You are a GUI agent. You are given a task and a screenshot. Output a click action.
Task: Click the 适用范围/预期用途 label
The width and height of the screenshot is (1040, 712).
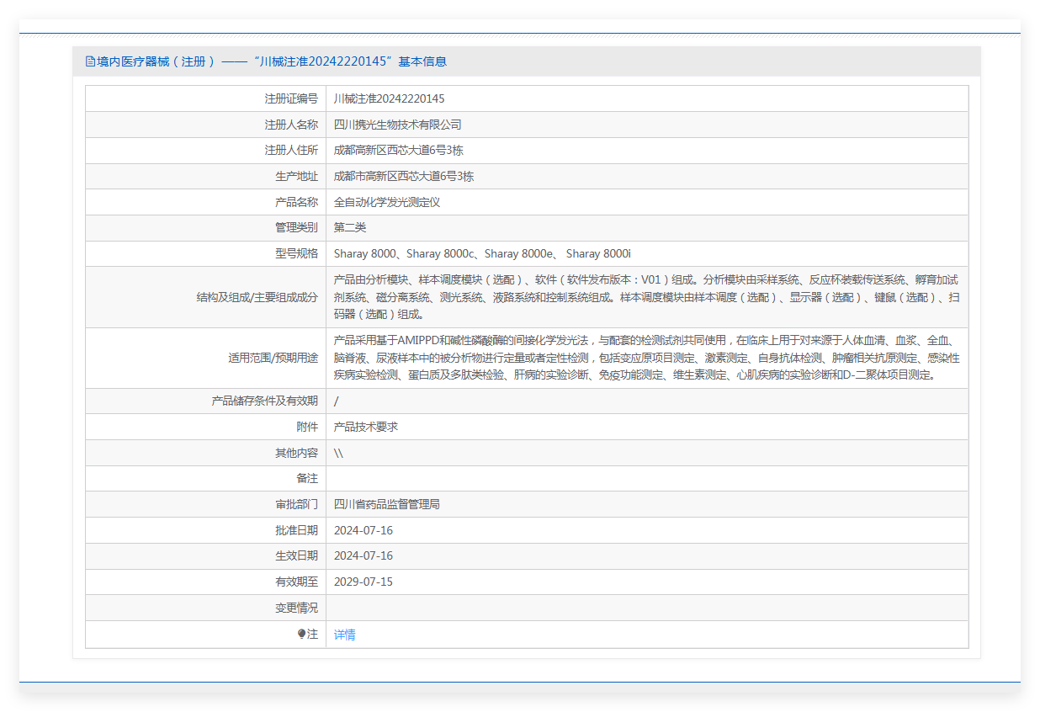point(273,358)
